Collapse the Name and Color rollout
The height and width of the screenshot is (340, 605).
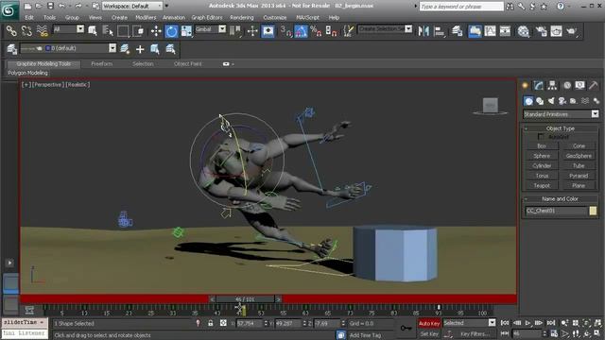[561, 199]
